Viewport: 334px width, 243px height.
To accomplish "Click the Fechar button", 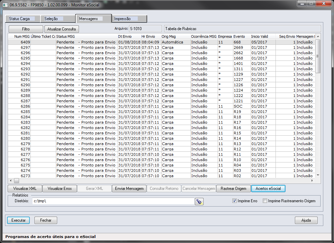I will tap(46, 220).
